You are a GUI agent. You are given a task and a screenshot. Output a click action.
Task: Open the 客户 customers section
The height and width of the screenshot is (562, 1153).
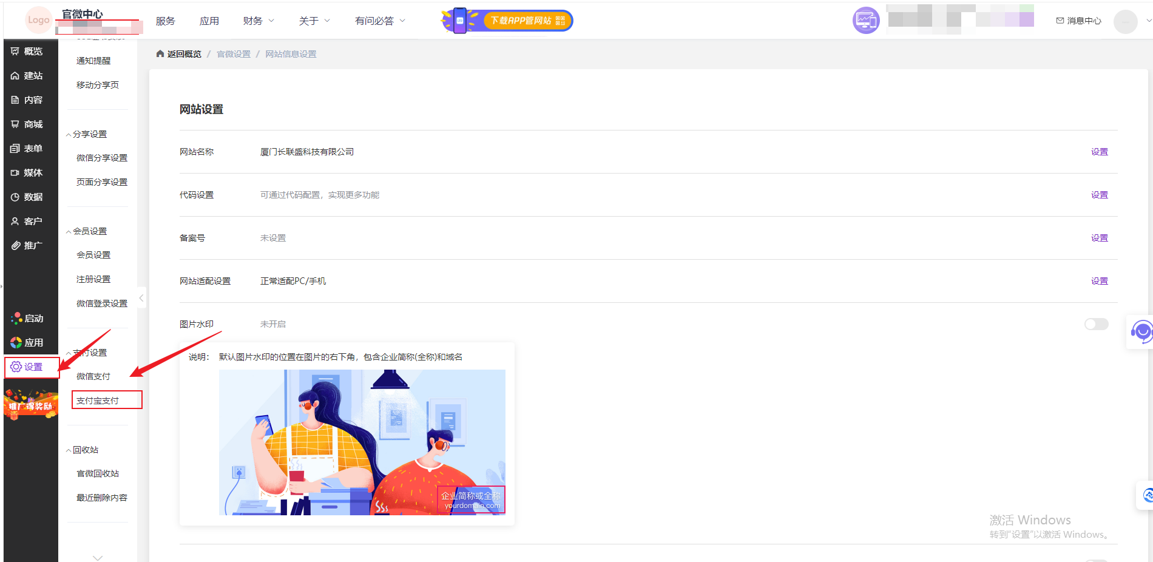[x=27, y=222]
